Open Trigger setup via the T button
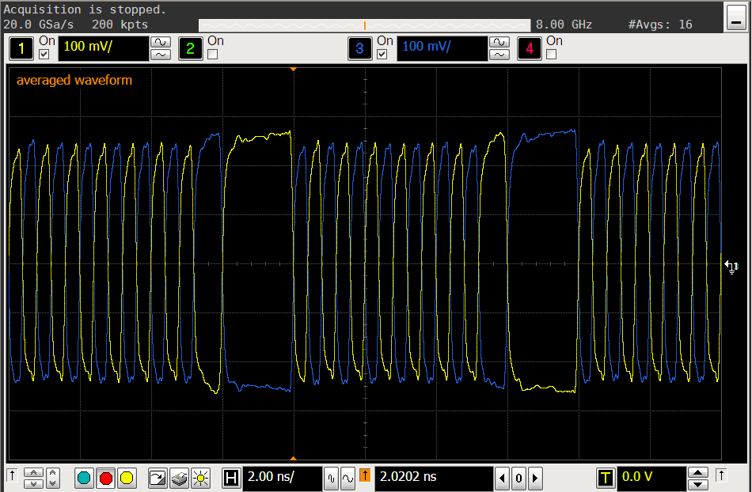This screenshot has width=752, height=492. pos(606,478)
